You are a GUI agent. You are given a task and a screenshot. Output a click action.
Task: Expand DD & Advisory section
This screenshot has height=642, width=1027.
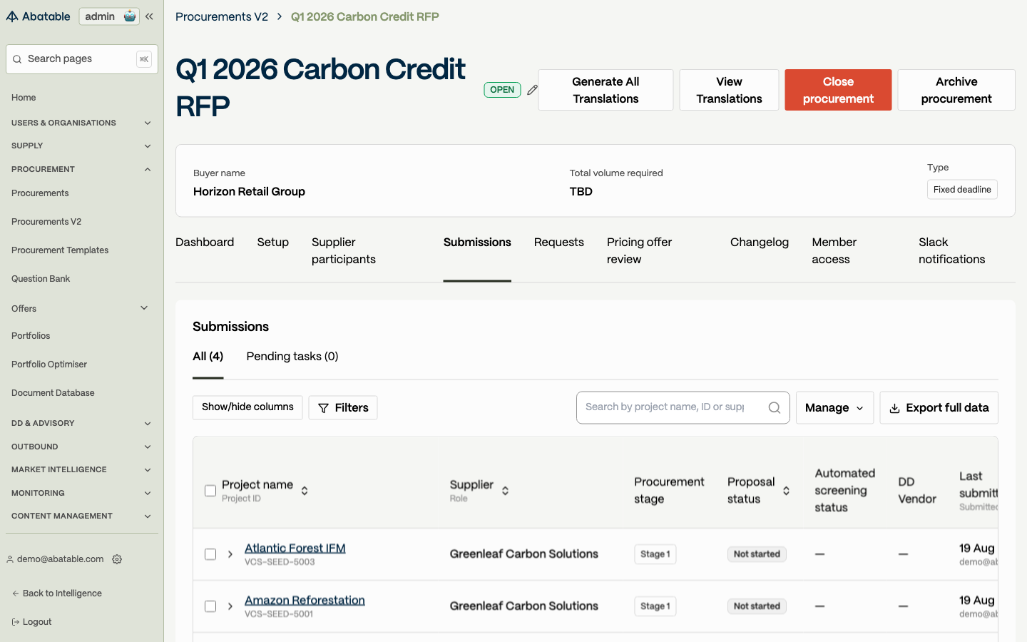148,423
